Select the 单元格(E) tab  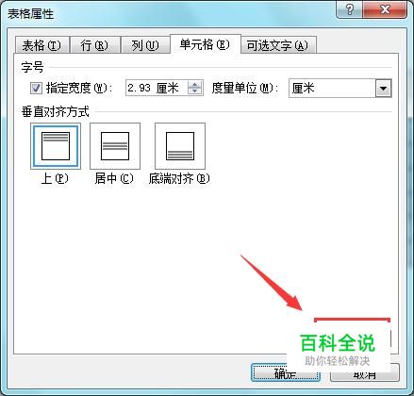(205, 44)
